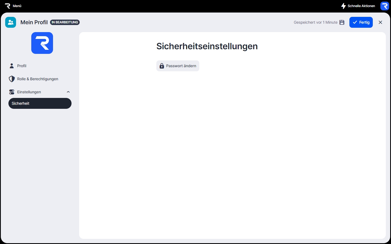Click the lightning bolt quick actions icon
Viewport: 391px width, 244px height.
point(343,6)
